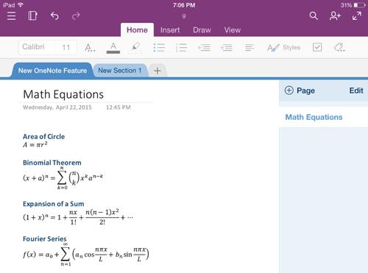The width and height of the screenshot is (368, 273).
Task: Enter full screen with arrows icon
Action: click(357, 16)
